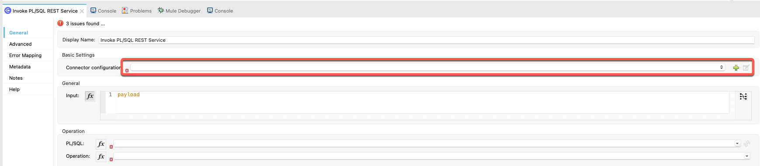Click inside the payload expression editor
The height and width of the screenshot is (166, 760).
423,102
